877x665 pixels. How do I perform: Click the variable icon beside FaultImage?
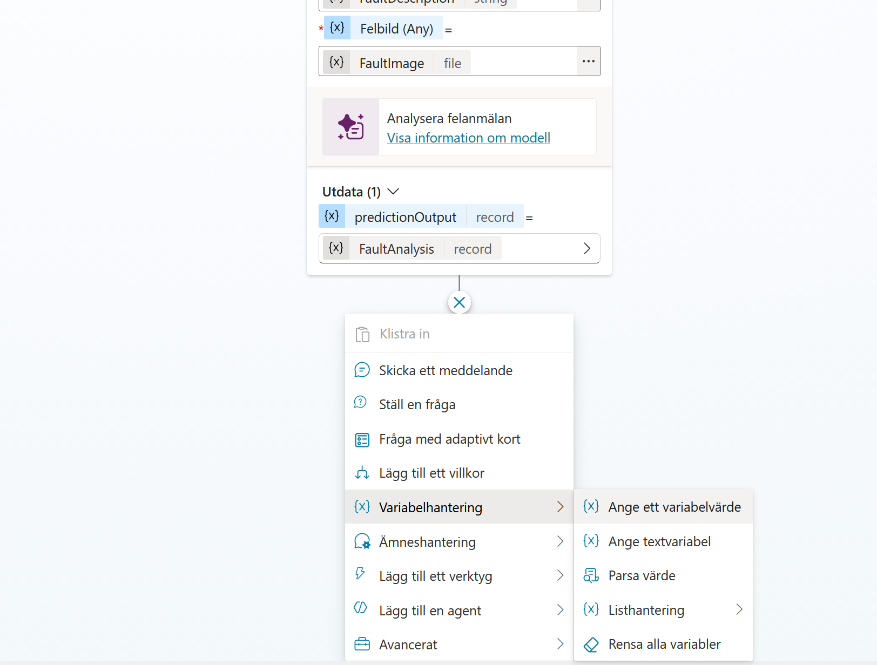click(336, 62)
